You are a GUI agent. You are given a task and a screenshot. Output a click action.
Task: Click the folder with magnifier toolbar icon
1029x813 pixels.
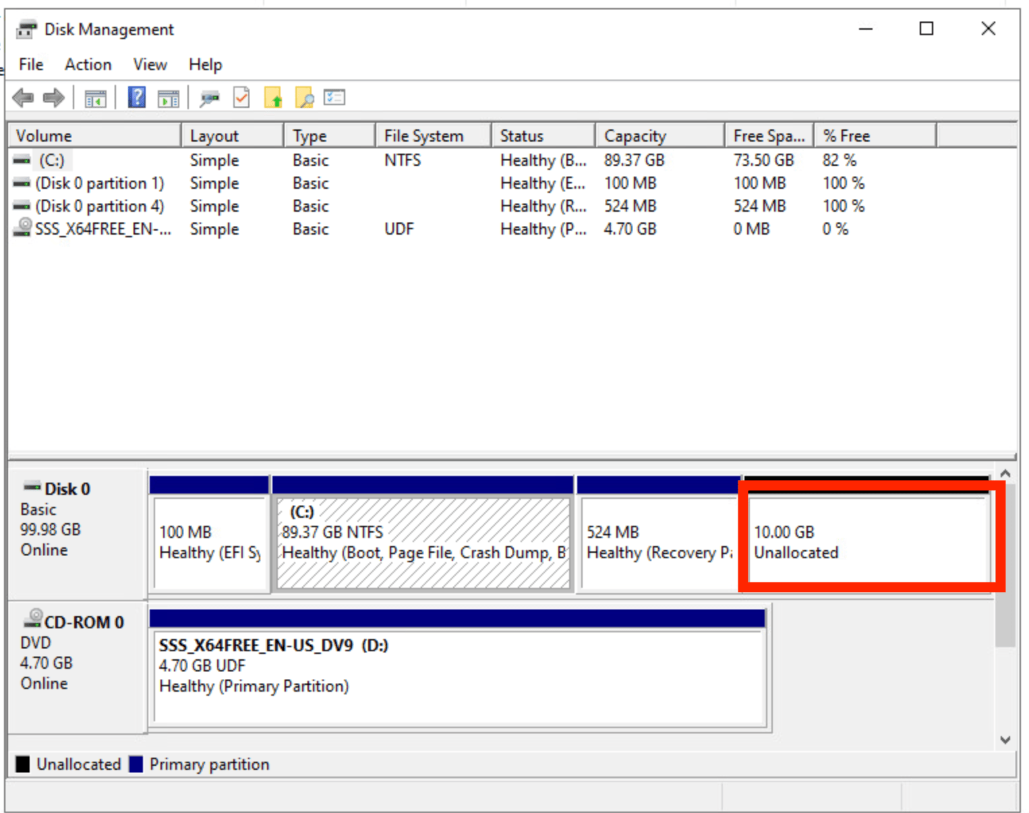pos(304,97)
